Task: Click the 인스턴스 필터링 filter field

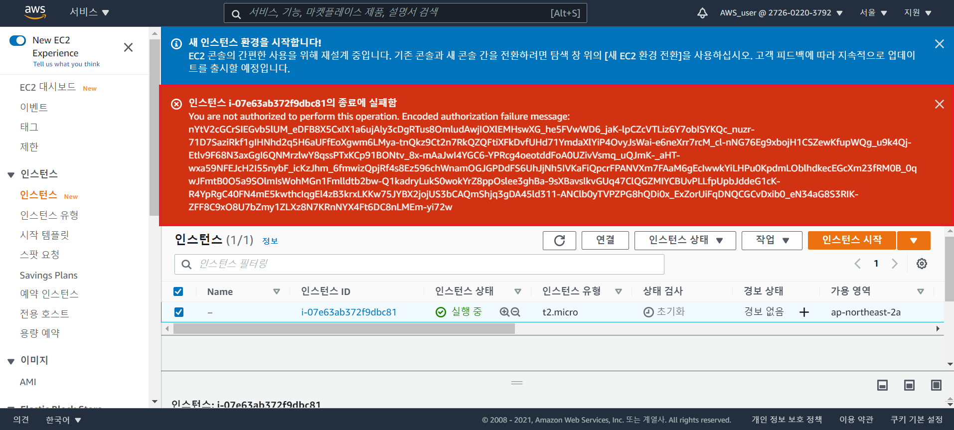Action: 419,264
